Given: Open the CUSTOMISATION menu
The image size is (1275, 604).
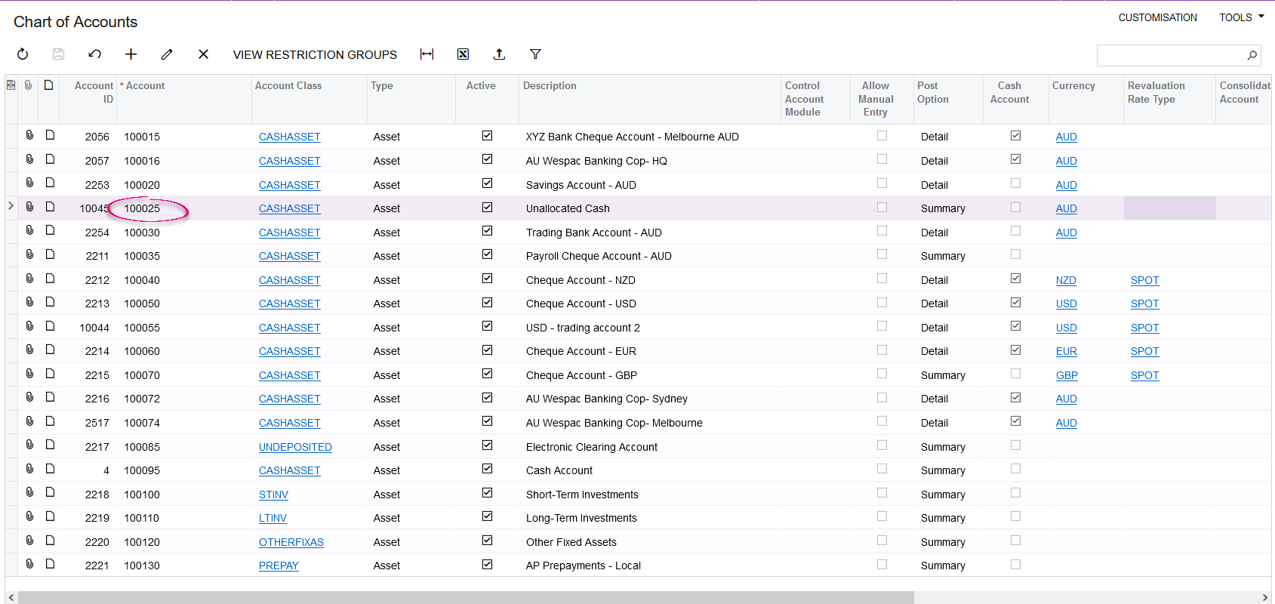Looking at the screenshot, I should [x=1157, y=17].
